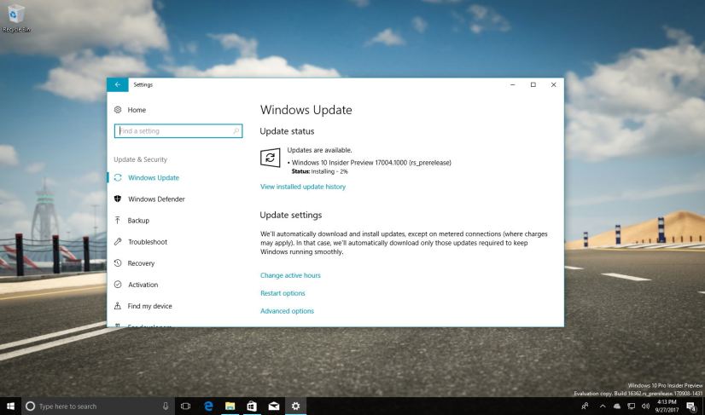Select Windows Update in sidebar

(x=154, y=178)
